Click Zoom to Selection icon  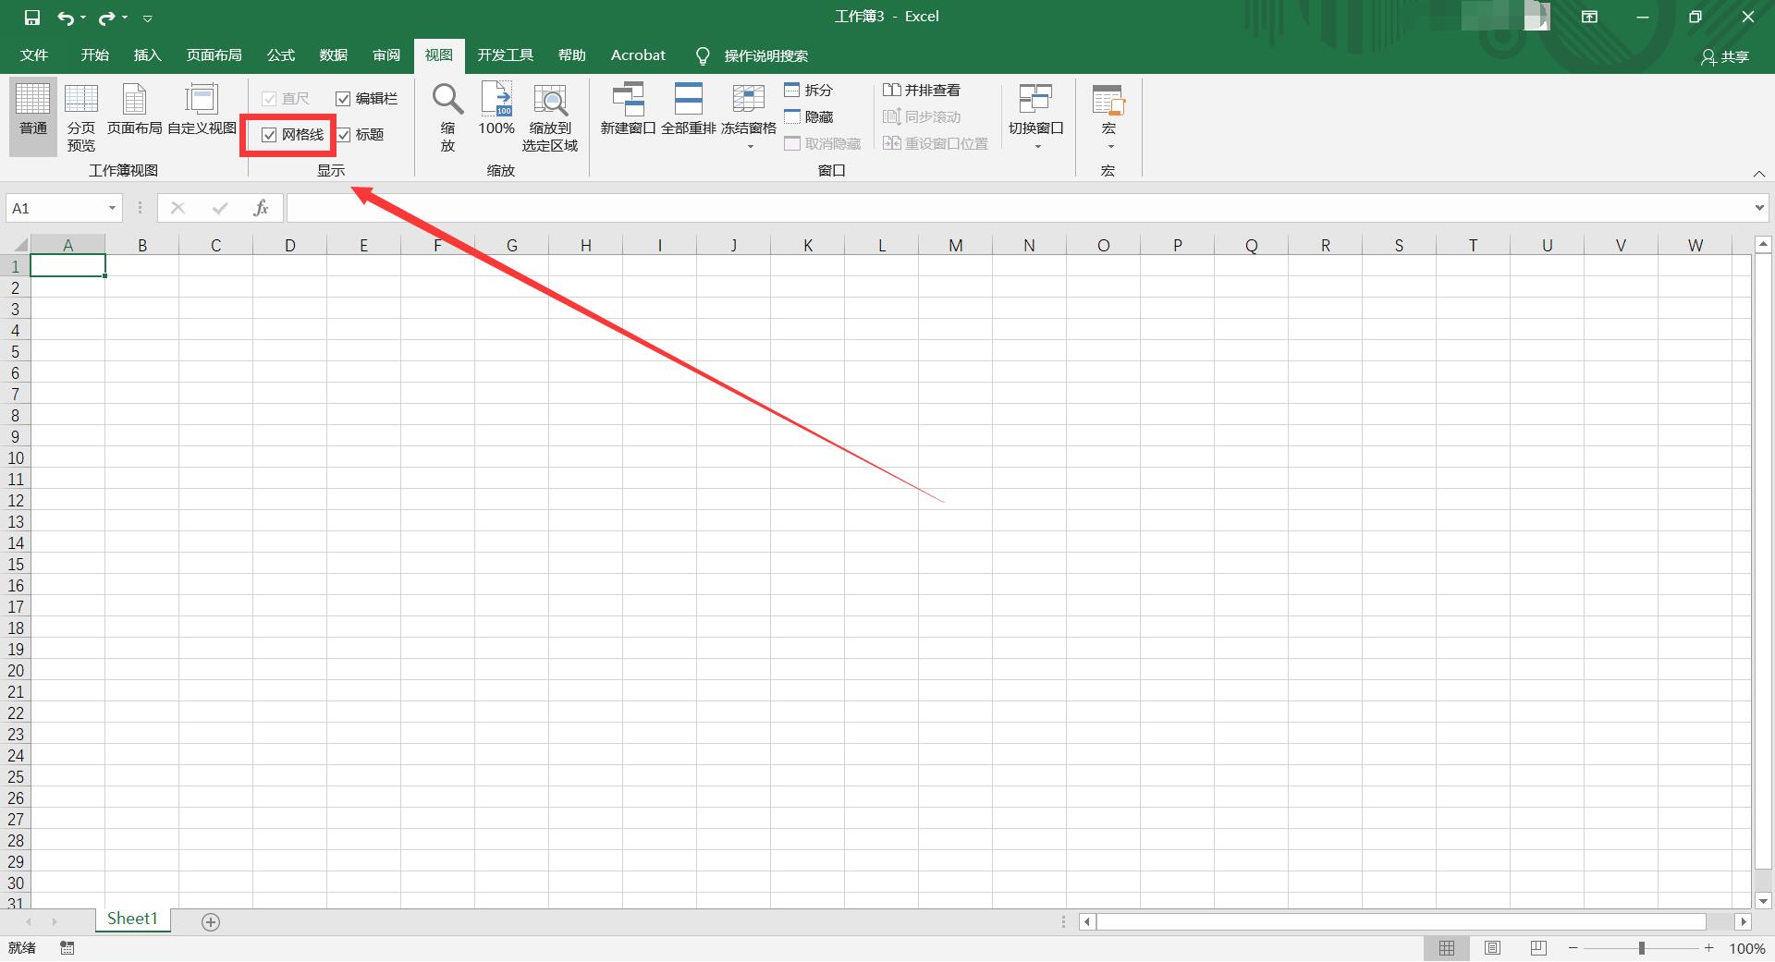[550, 101]
